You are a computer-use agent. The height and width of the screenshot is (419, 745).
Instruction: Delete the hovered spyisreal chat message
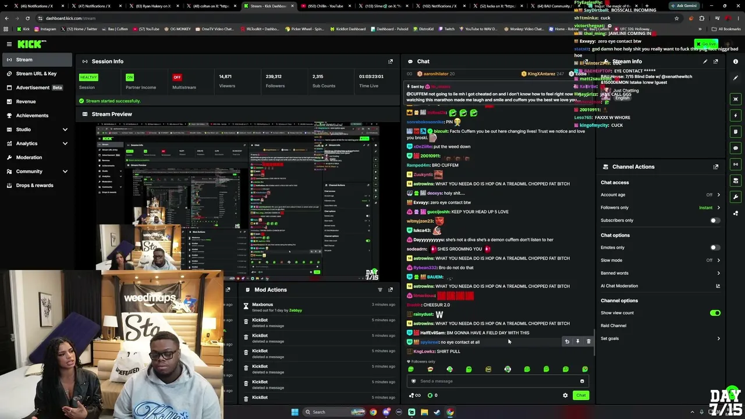588,342
